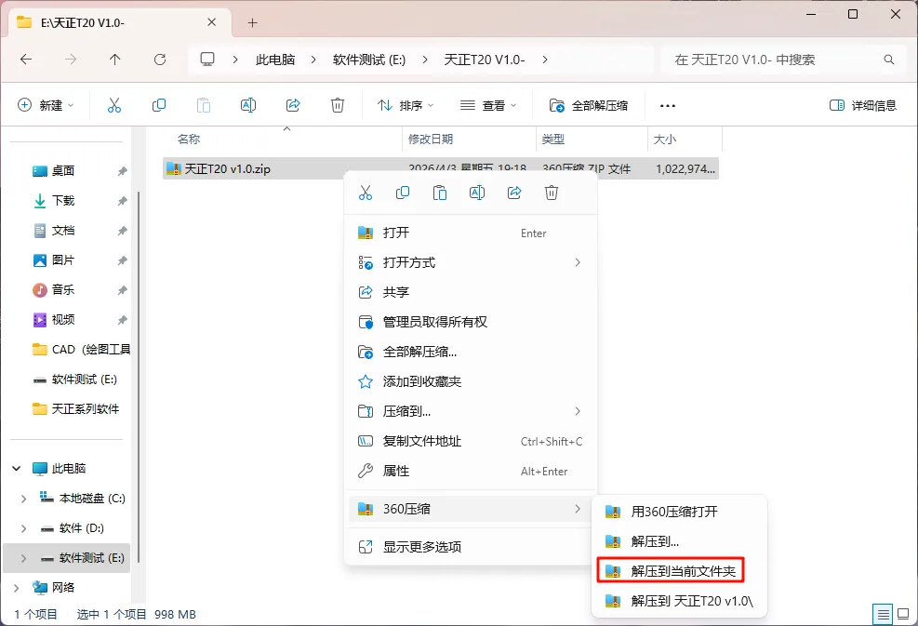Click 软件测试 (E:) in the address bar
Screen dimensions: 918x626
click(x=369, y=60)
